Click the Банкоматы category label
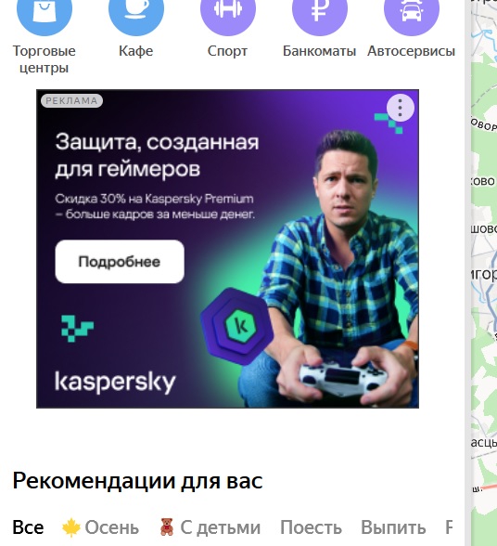The image size is (497, 546). [x=319, y=51]
